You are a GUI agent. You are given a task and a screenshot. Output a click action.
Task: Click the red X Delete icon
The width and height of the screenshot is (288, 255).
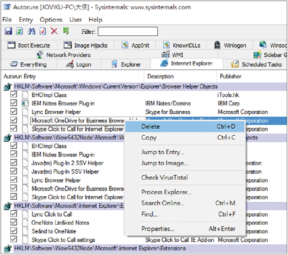[x=54, y=31]
